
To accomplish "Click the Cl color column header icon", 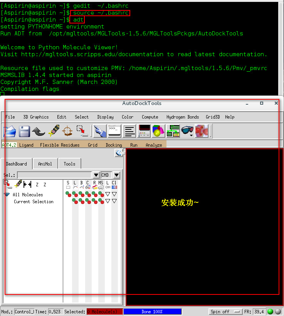I will [114, 185].
